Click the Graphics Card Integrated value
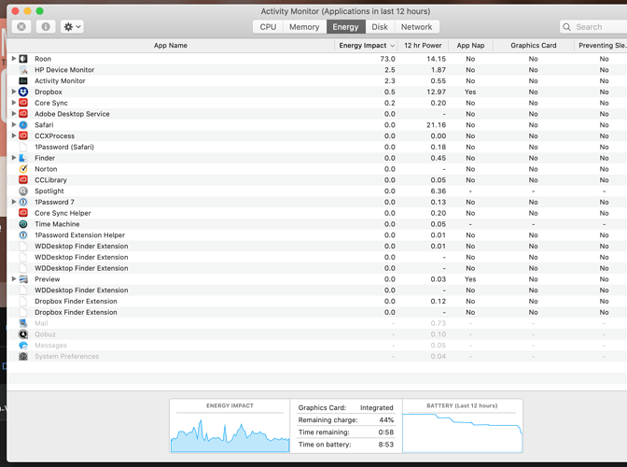The image size is (627, 467). (377, 408)
